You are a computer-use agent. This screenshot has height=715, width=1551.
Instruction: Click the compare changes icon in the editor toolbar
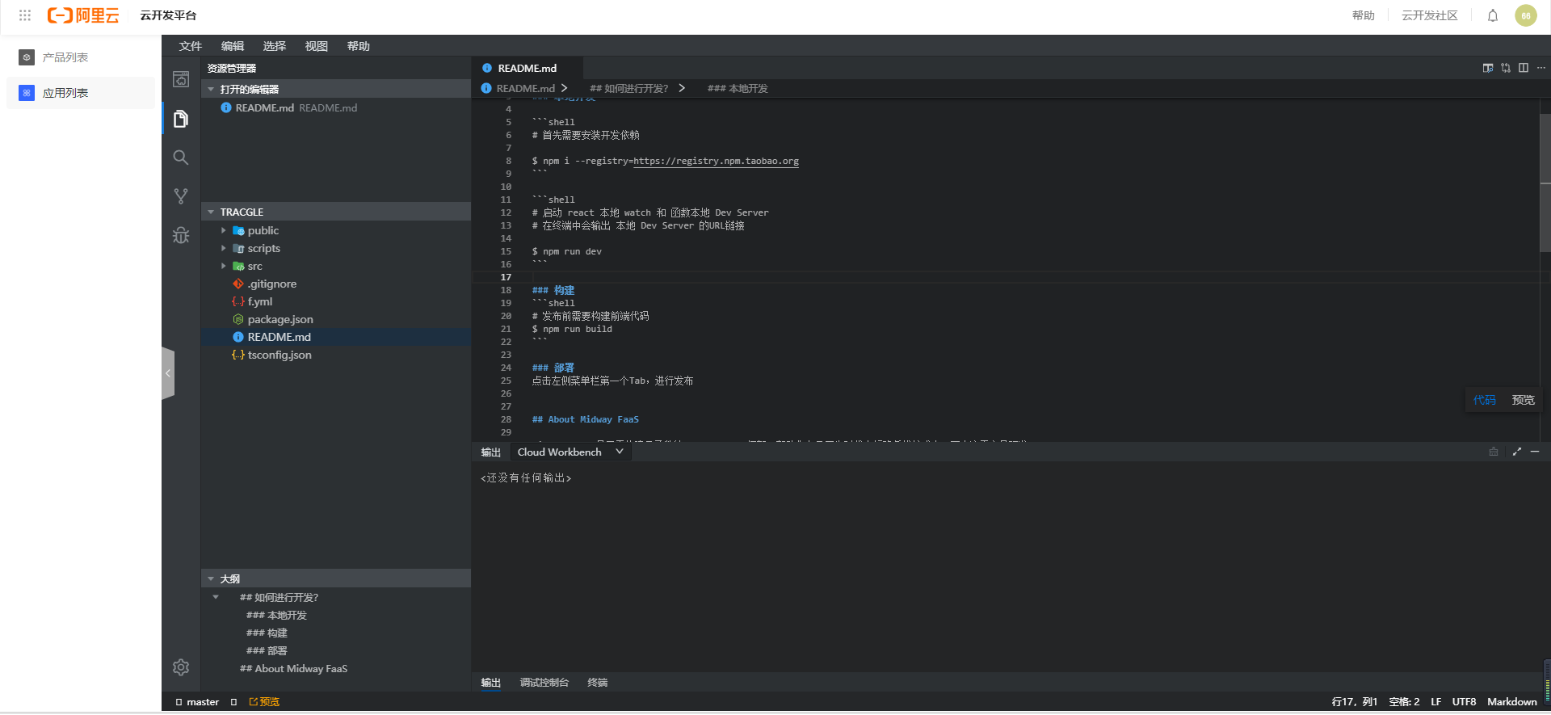click(x=1506, y=68)
